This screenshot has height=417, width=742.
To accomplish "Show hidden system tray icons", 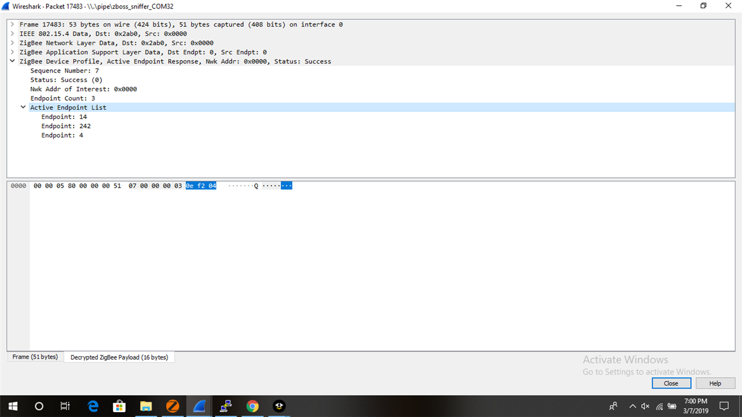I will (632, 406).
